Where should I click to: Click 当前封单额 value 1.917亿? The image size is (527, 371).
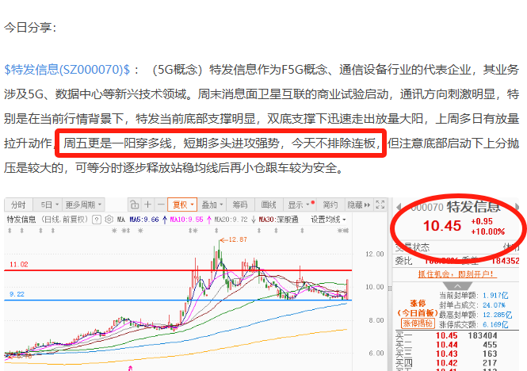tap(495, 296)
